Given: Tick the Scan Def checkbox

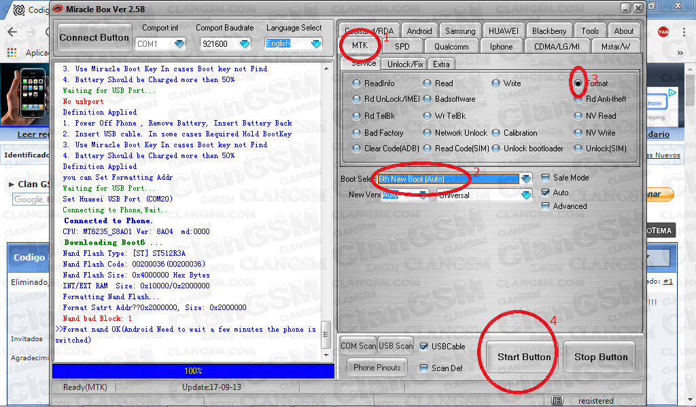Looking at the screenshot, I should [424, 368].
